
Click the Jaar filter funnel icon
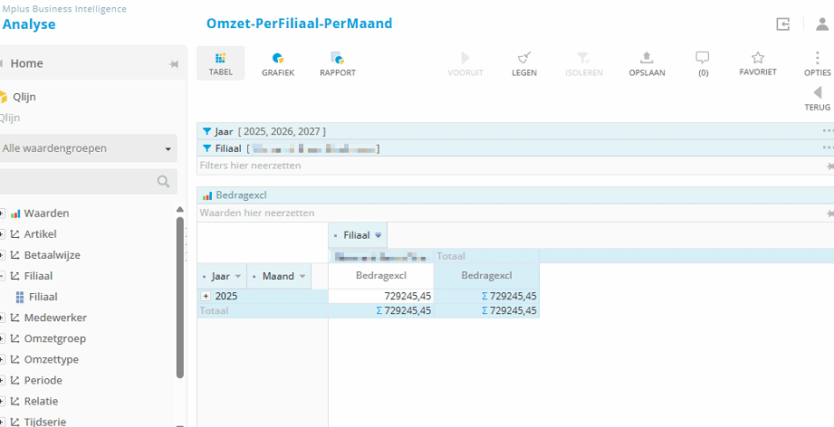coord(206,131)
